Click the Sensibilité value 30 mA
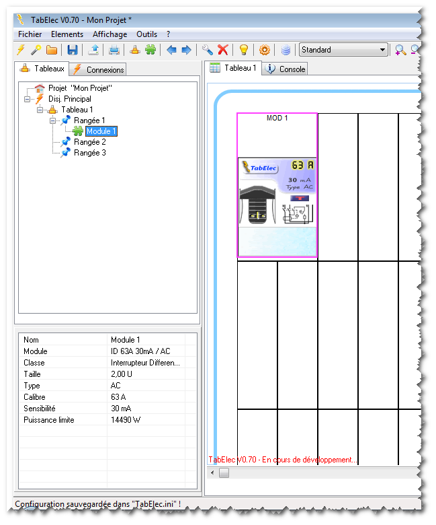The width and height of the screenshot is (436, 525). [121, 409]
